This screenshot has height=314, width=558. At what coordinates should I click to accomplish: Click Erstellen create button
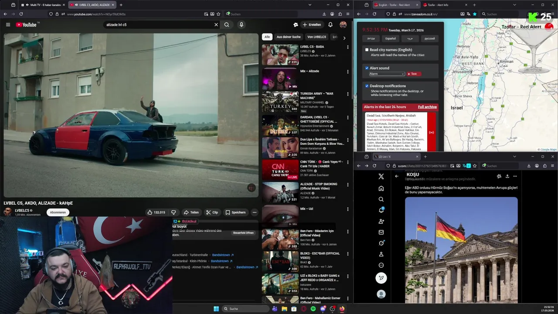(x=312, y=25)
